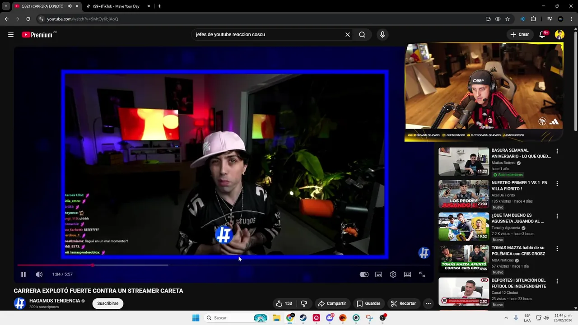Viewport: 578px width, 325px height.
Task: Start voice search with microphone icon
Action: click(382, 35)
